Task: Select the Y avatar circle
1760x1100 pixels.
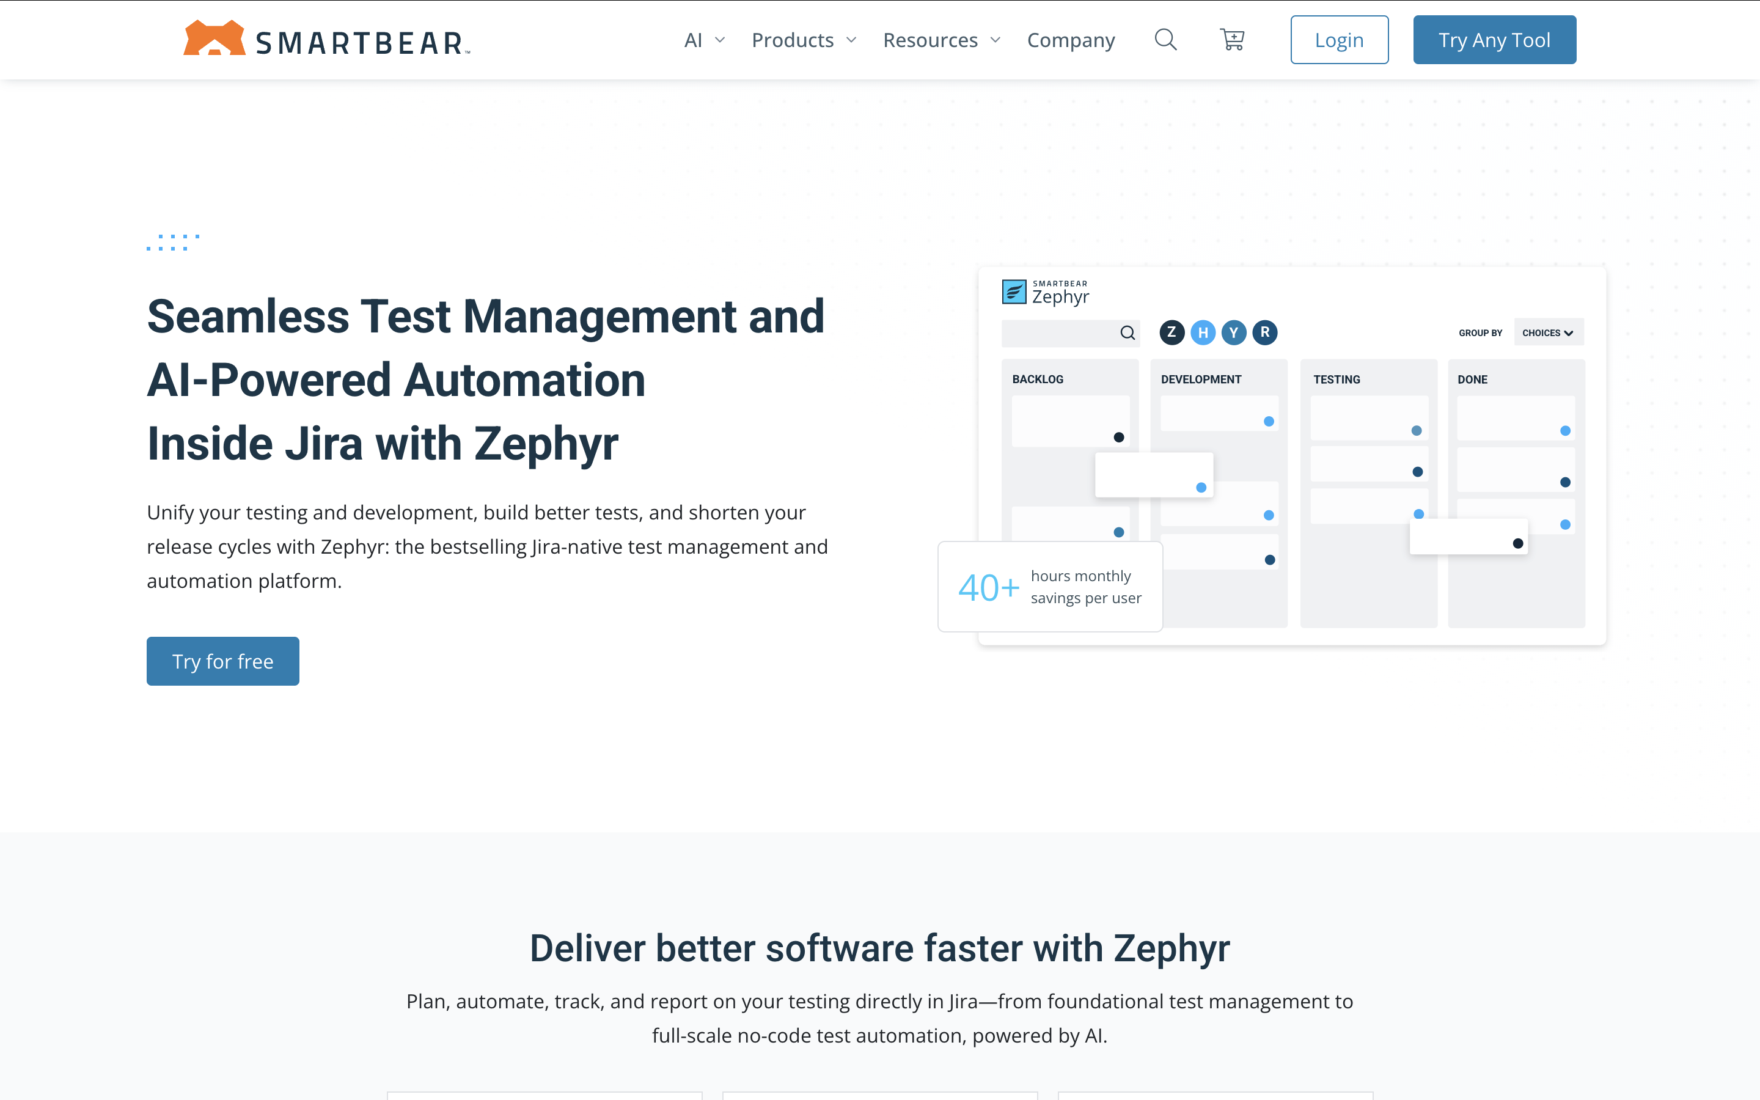Action: (x=1233, y=332)
